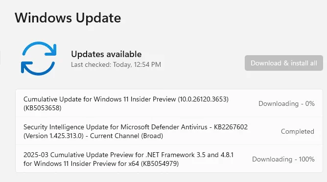
Task: Click the build number 10.0.26120.3653
Action: tap(203, 99)
